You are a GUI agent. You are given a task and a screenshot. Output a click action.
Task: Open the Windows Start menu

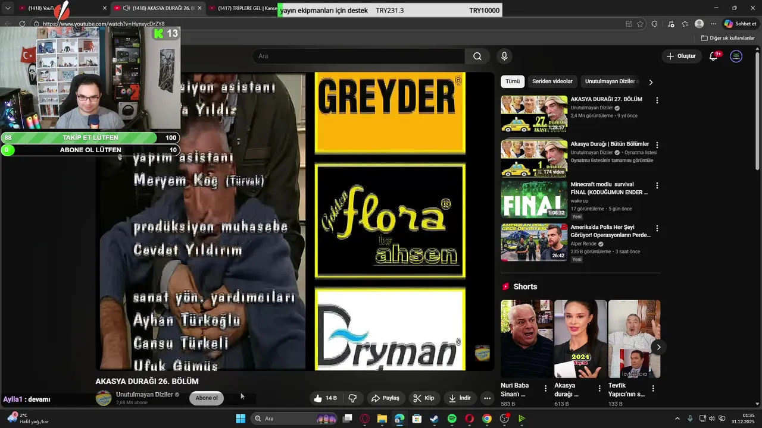[x=241, y=418]
